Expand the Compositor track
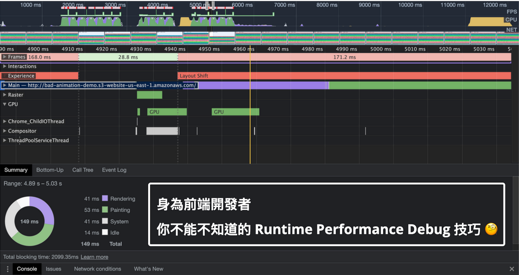Image resolution: width=519 pixels, height=275 pixels. [5, 131]
